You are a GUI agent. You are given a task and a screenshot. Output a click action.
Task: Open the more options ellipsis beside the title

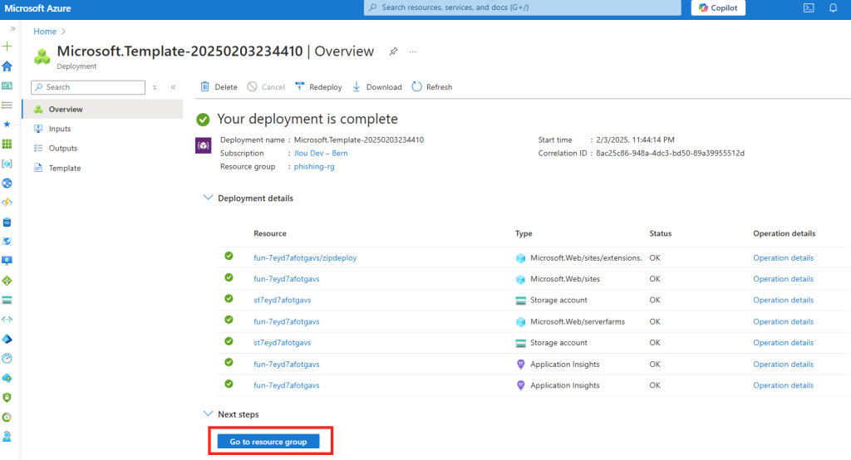[413, 52]
